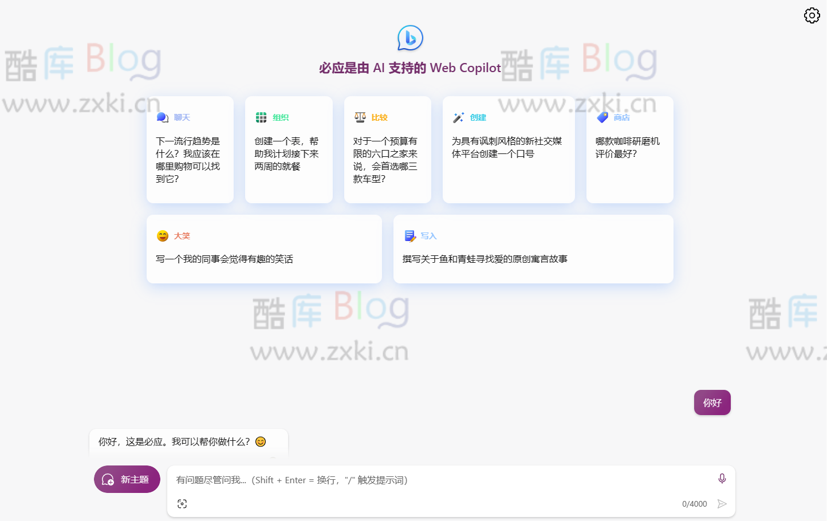
Task: Click the send message arrow icon
Action: point(722,503)
